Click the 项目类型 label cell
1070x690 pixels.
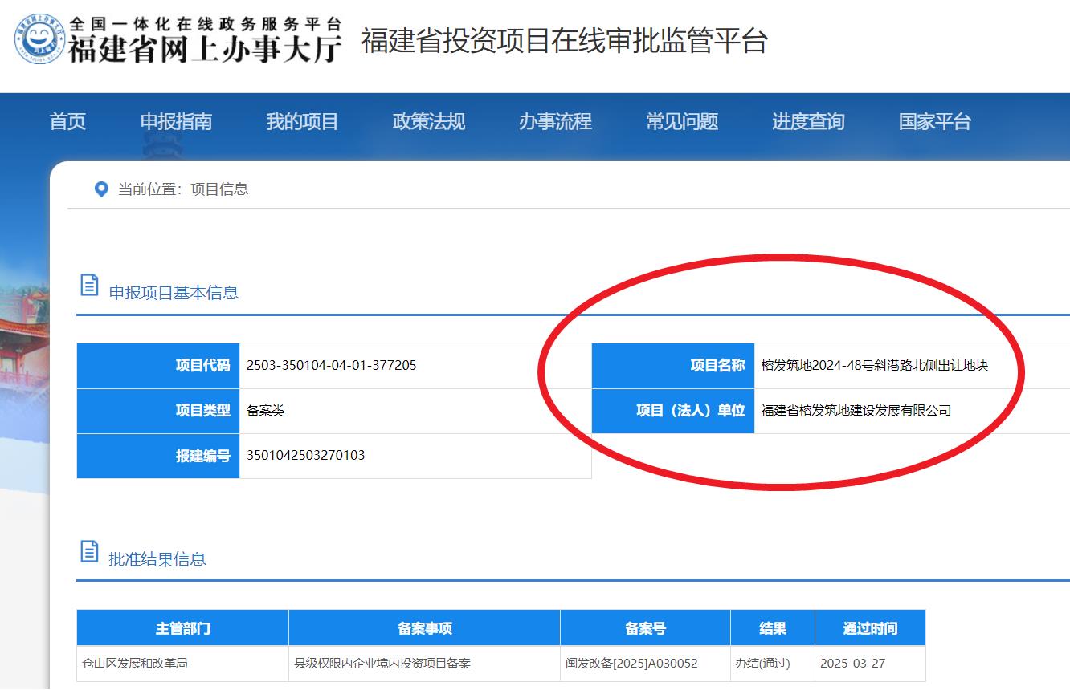pos(158,411)
